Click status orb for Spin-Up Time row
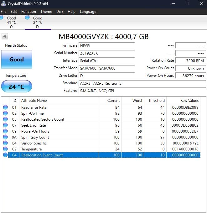 pos(5,113)
